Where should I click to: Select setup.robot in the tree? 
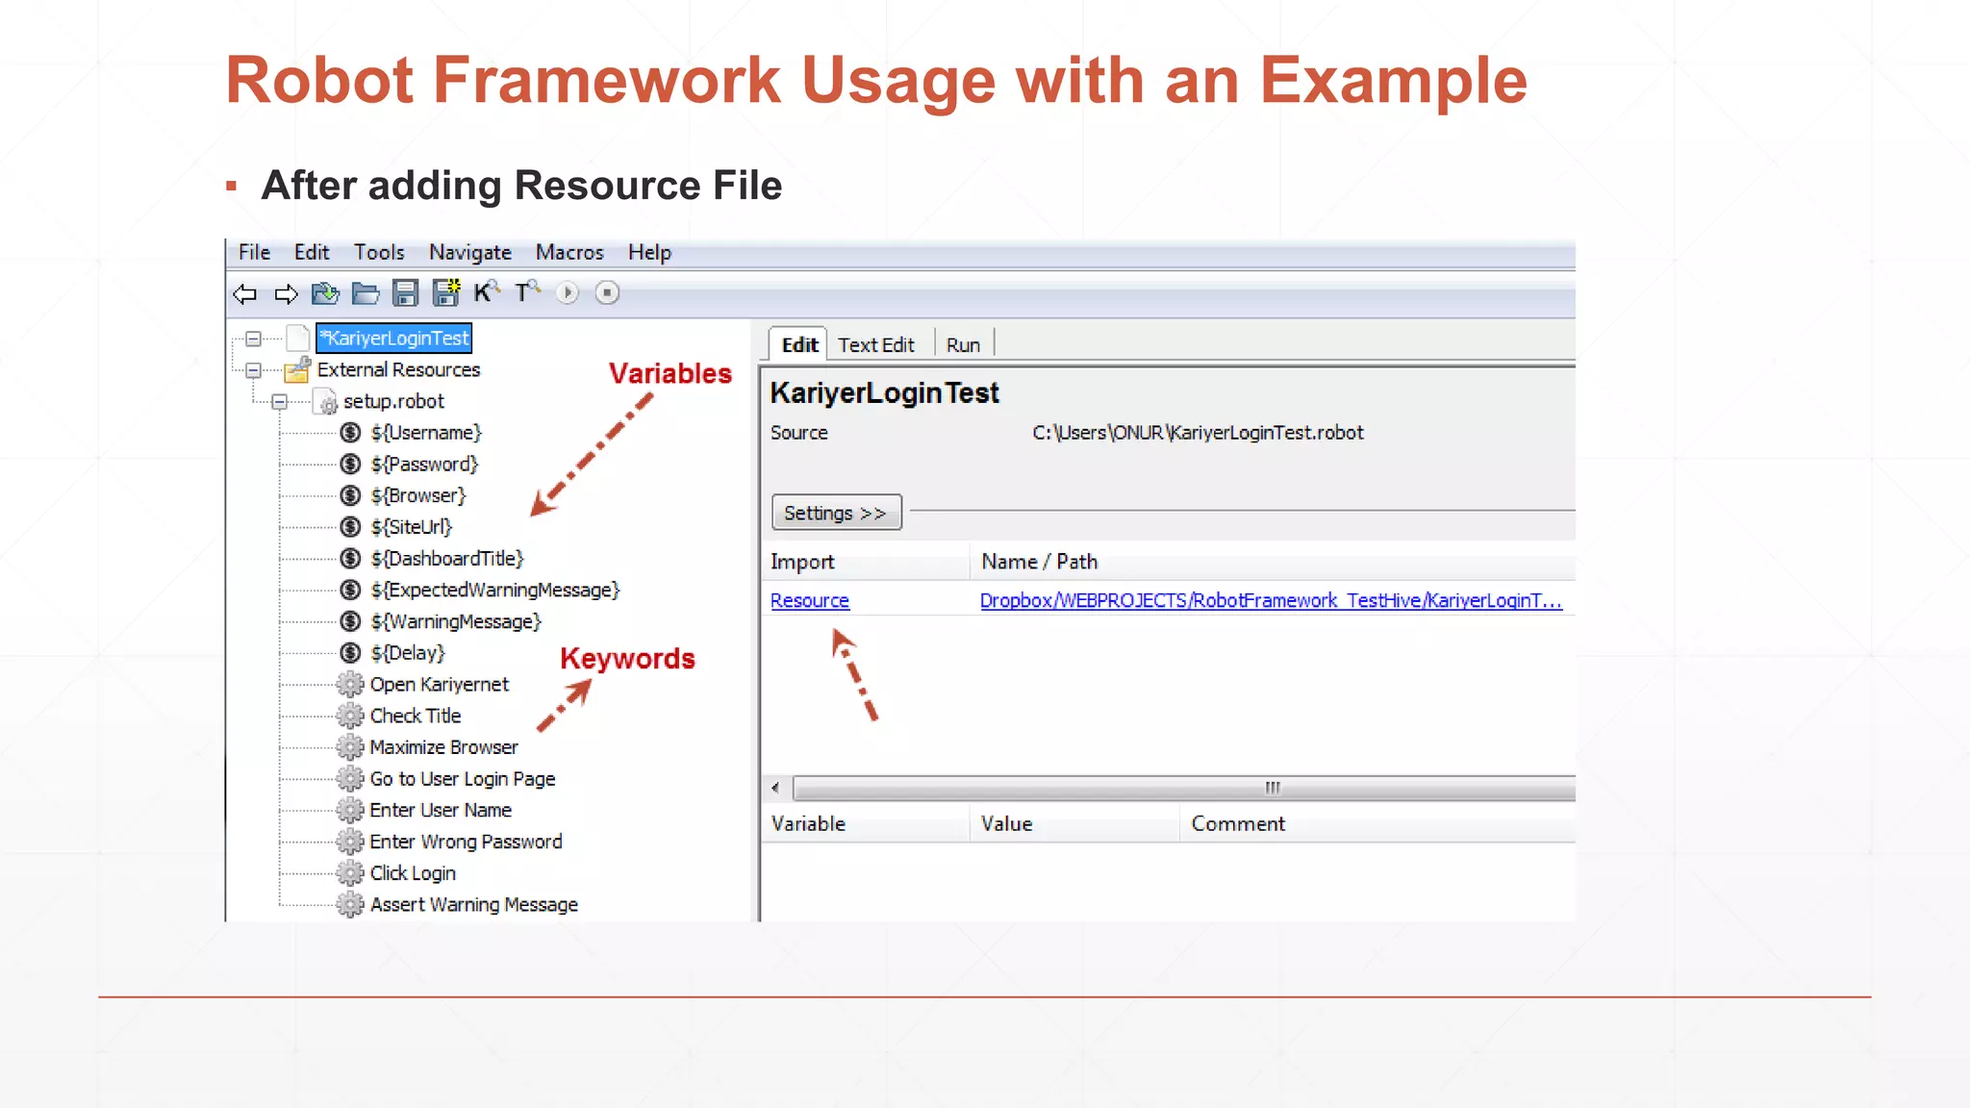click(x=393, y=401)
